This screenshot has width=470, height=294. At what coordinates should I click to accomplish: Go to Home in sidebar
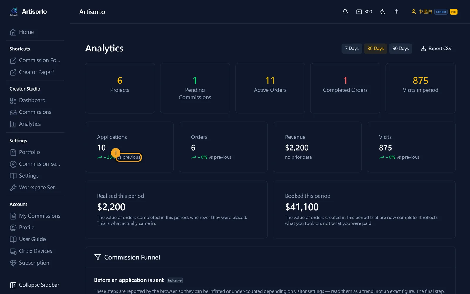click(x=35, y=32)
